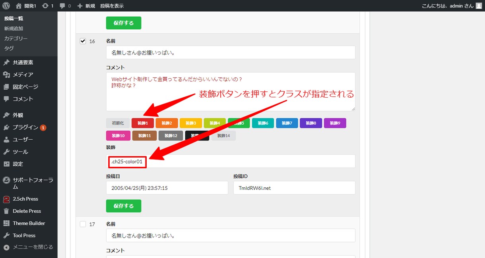This screenshot has height=258, width=485.
Task: Open カテゴリー submenu item
Action: click(16, 39)
